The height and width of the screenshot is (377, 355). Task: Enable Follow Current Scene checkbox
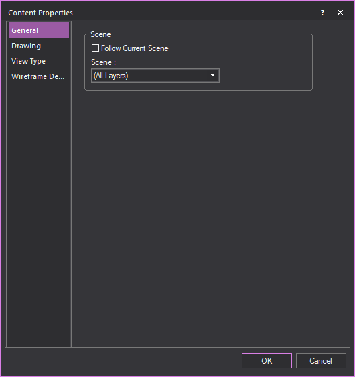tap(95, 48)
